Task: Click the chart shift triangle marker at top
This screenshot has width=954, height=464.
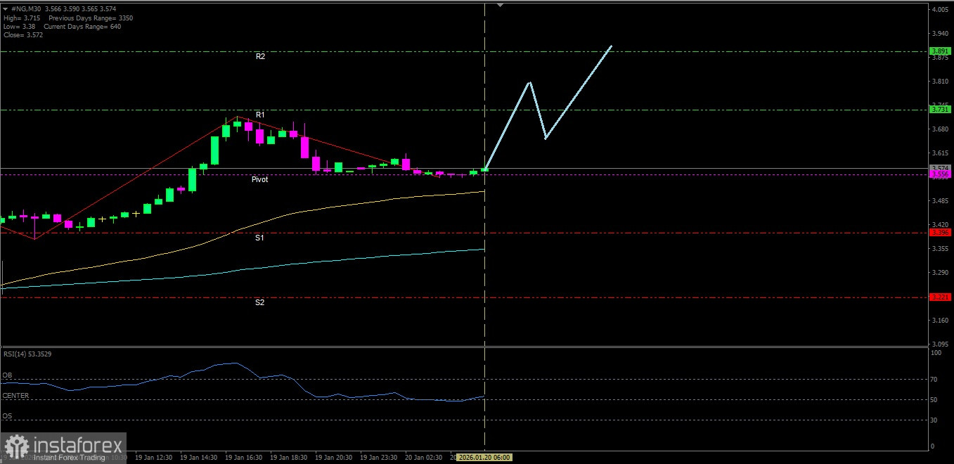Action: [500, 5]
